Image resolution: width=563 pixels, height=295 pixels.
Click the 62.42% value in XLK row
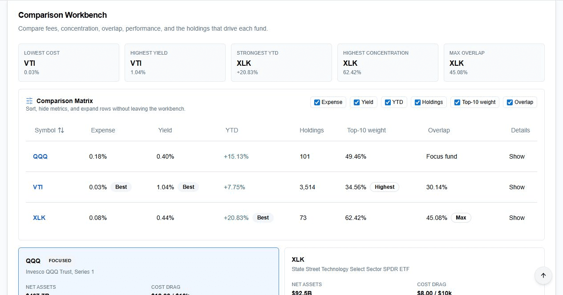coord(356,218)
